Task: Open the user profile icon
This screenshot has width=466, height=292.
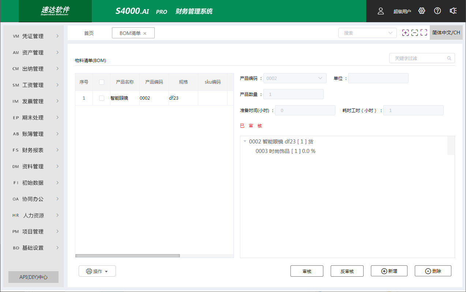Action: pyautogui.click(x=381, y=11)
